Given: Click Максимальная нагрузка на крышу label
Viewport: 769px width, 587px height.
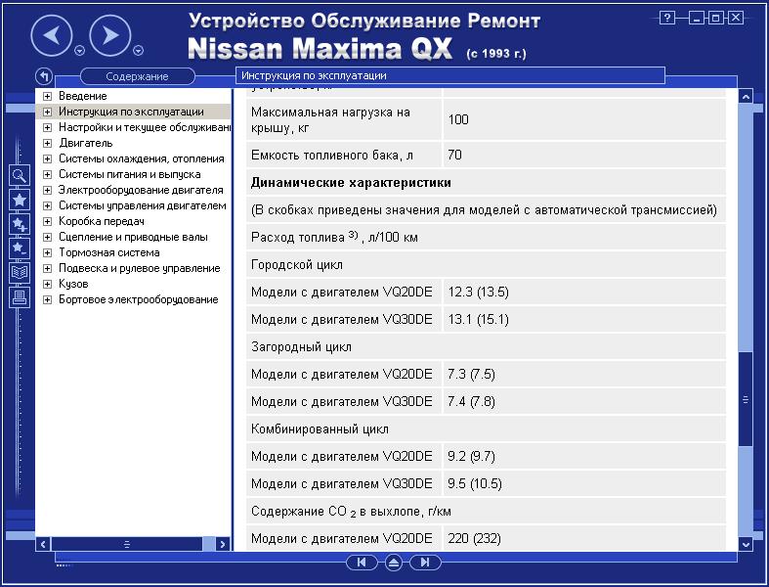Looking at the screenshot, I should pos(330,120).
